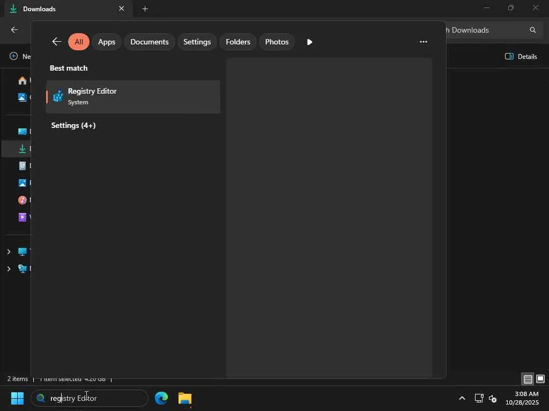Open the Registry Editor best match result
This screenshot has height=411, width=549.
[133, 96]
